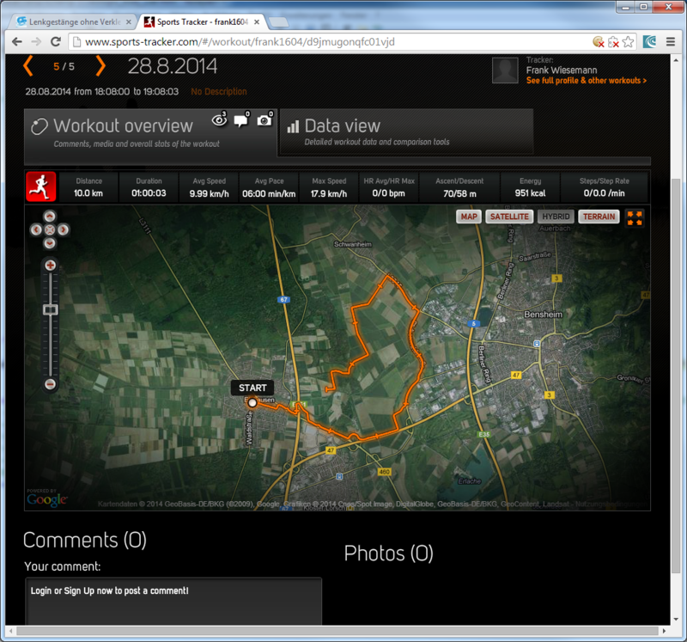Click the browser back arrow
687x642 pixels.
click(x=17, y=41)
